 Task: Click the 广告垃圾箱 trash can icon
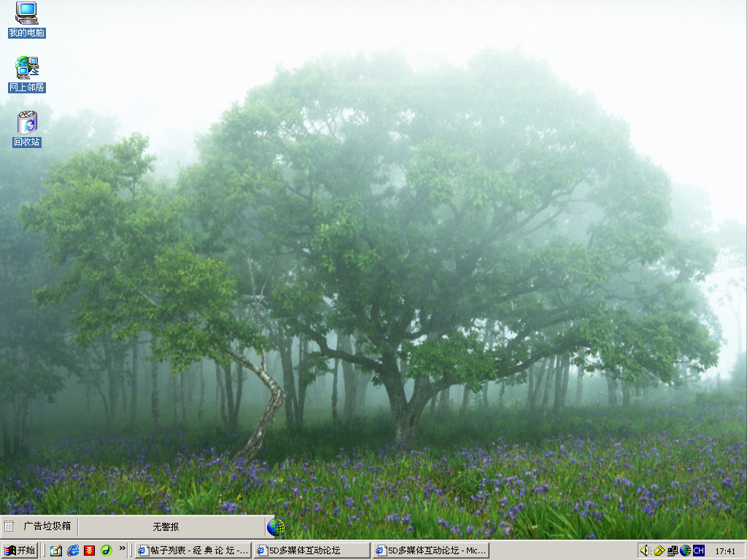click(9, 526)
